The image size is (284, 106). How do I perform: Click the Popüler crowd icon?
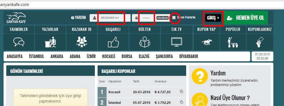pyautogui.click(x=233, y=42)
